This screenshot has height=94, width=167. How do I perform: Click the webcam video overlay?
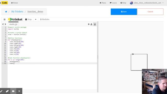[x=154, y=81]
